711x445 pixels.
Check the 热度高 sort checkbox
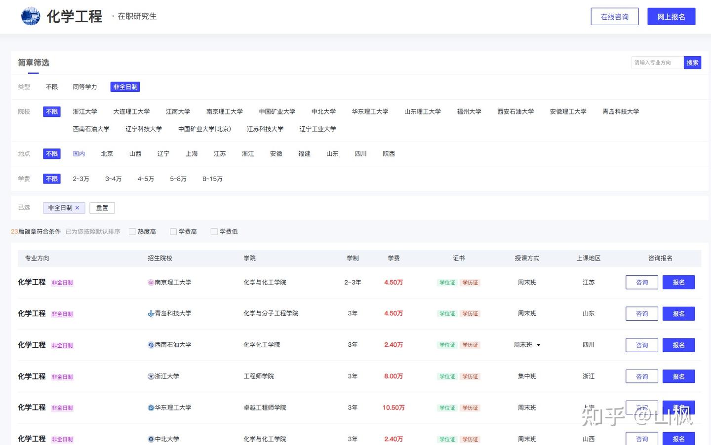tap(132, 231)
